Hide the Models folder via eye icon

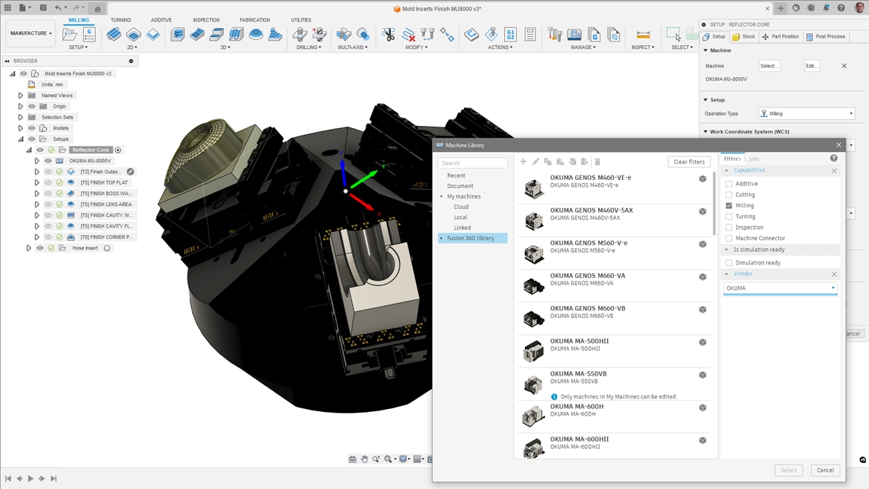pyautogui.click(x=32, y=128)
